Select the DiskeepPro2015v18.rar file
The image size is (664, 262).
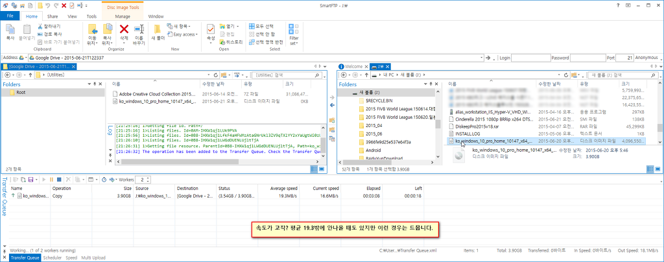(476, 126)
